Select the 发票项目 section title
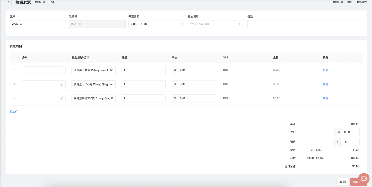The height and width of the screenshot is (187, 372). 16,47
